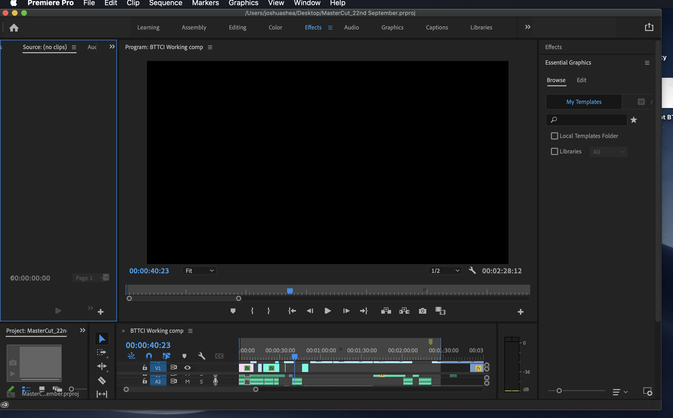Enable the Libraries checkbox in Essential Graphics
The width and height of the screenshot is (673, 418).
pyautogui.click(x=554, y=151)
